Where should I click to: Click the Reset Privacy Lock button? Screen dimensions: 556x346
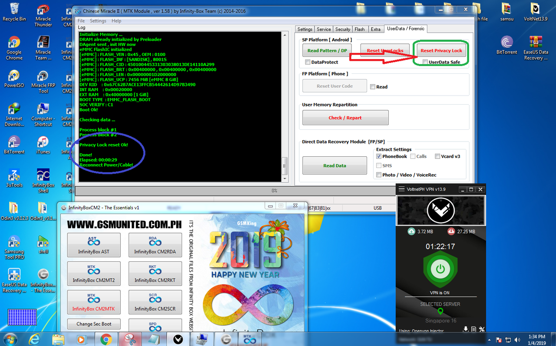click(441, 50)
